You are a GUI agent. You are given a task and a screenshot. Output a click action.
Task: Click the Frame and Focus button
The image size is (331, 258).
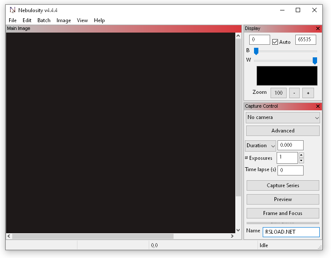point(283,213)
